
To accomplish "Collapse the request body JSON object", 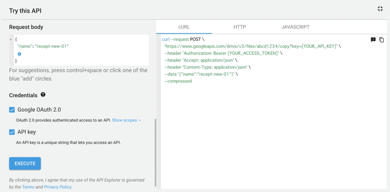I will [x=11, y=39].
